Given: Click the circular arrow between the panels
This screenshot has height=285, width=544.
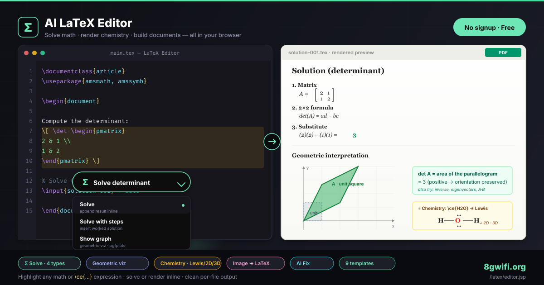Looking at the screenshot, I should (272, 142).
